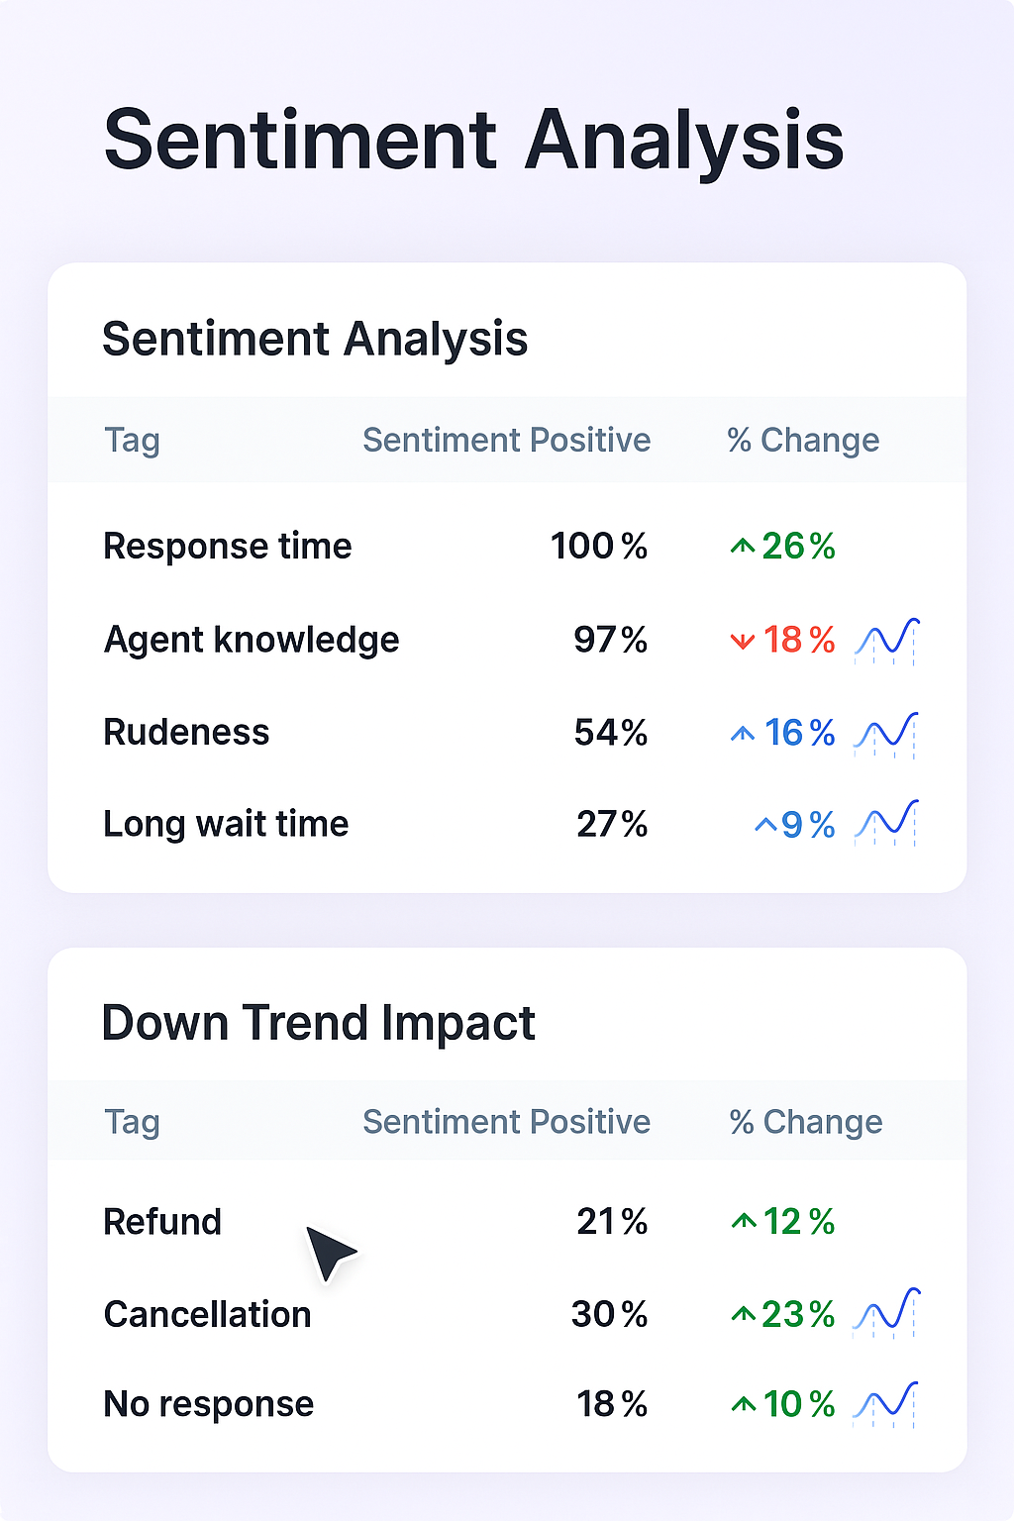Click the red down arrow beside 18%
The image size is (1014, 1521).
(x=742, y=642)
